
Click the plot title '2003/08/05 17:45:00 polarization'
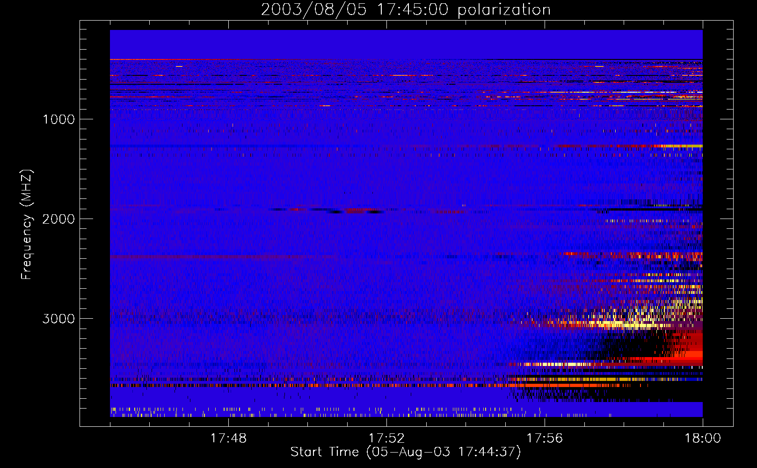click(406, 9)
